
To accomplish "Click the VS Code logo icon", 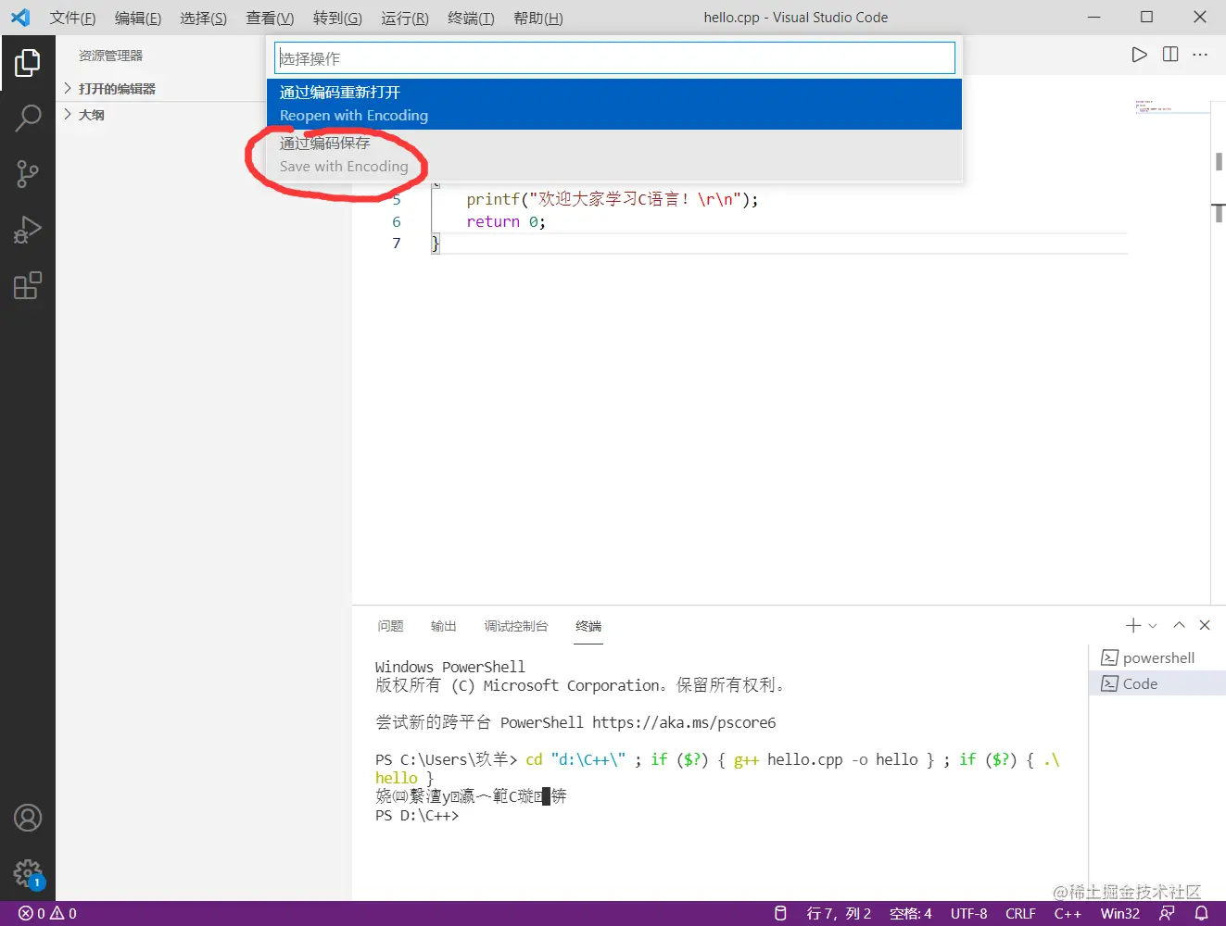I will [x=20, y=18].
